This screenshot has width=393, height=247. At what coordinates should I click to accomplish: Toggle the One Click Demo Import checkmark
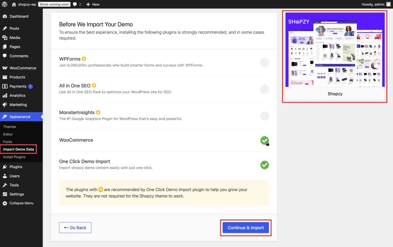click(264, 165)
